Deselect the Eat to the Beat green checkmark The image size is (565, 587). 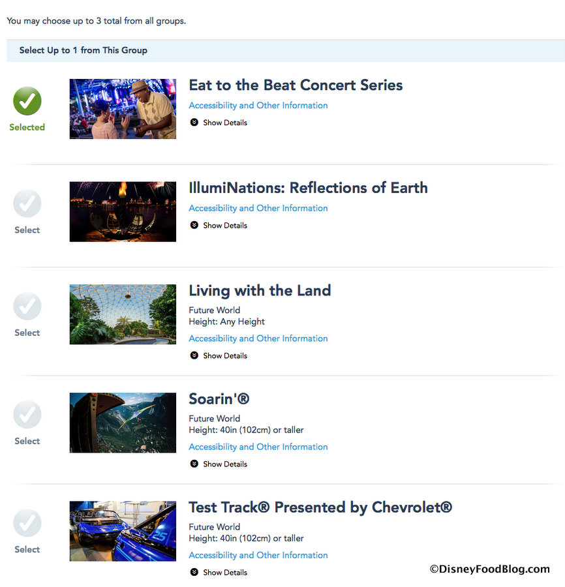27,101
